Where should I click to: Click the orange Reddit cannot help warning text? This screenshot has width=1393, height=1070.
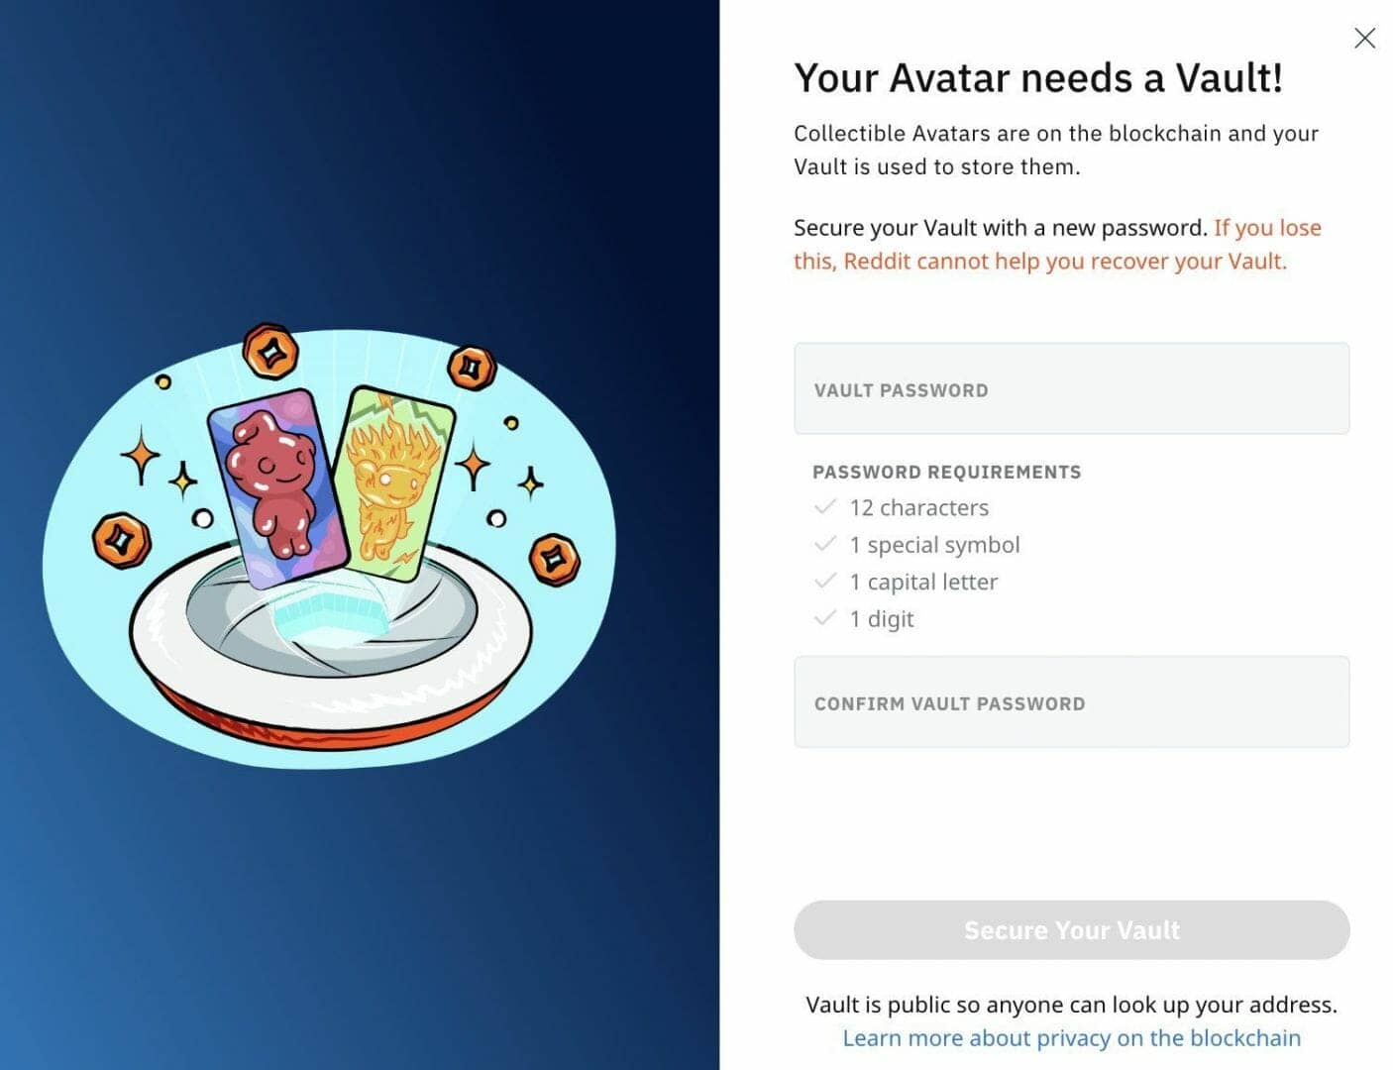(x=1057, y=245)
